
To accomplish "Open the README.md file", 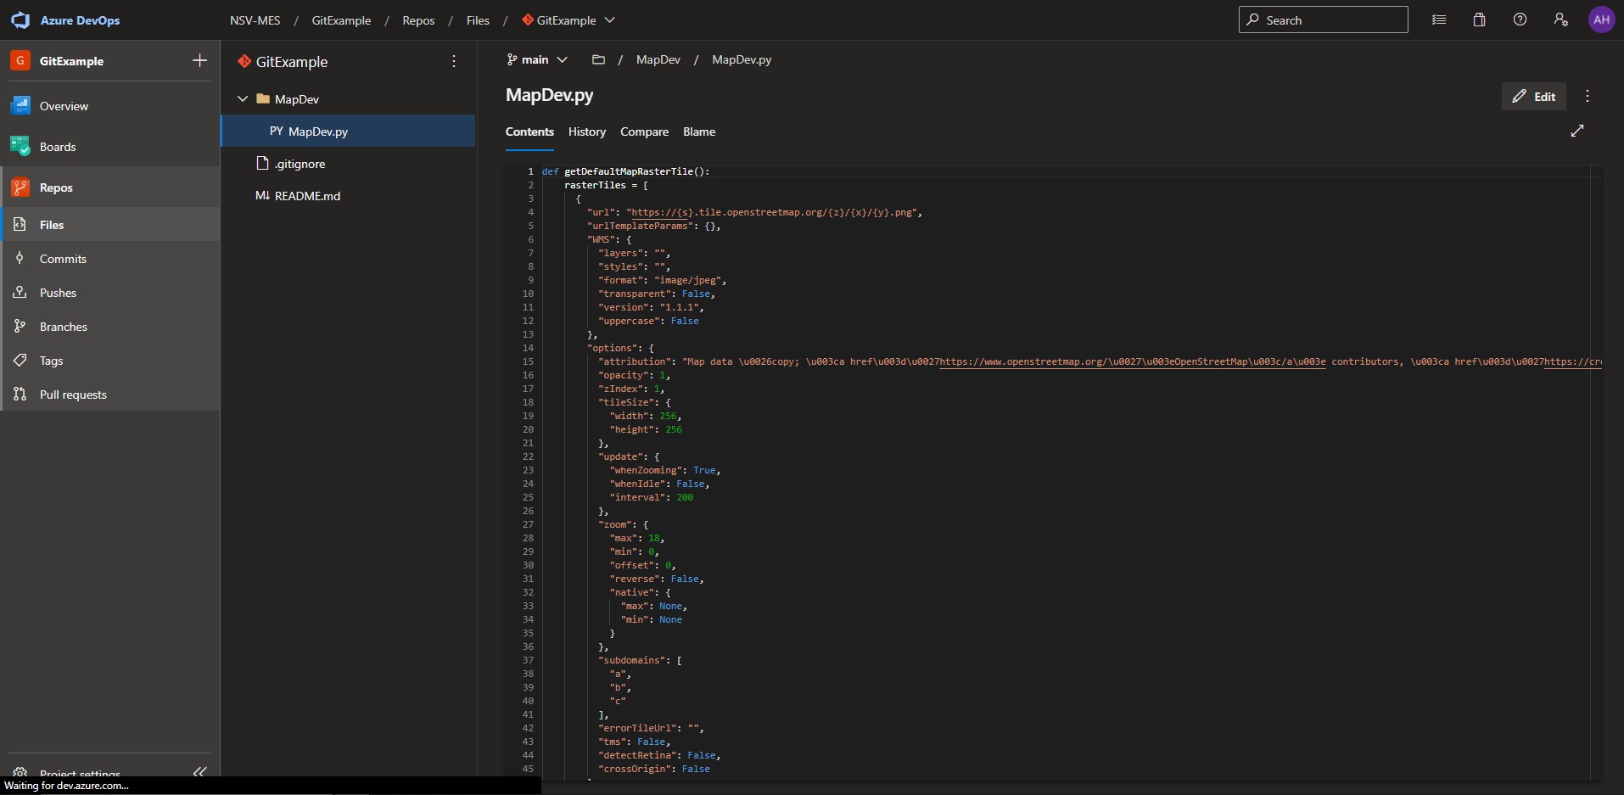I will [307, 196].
